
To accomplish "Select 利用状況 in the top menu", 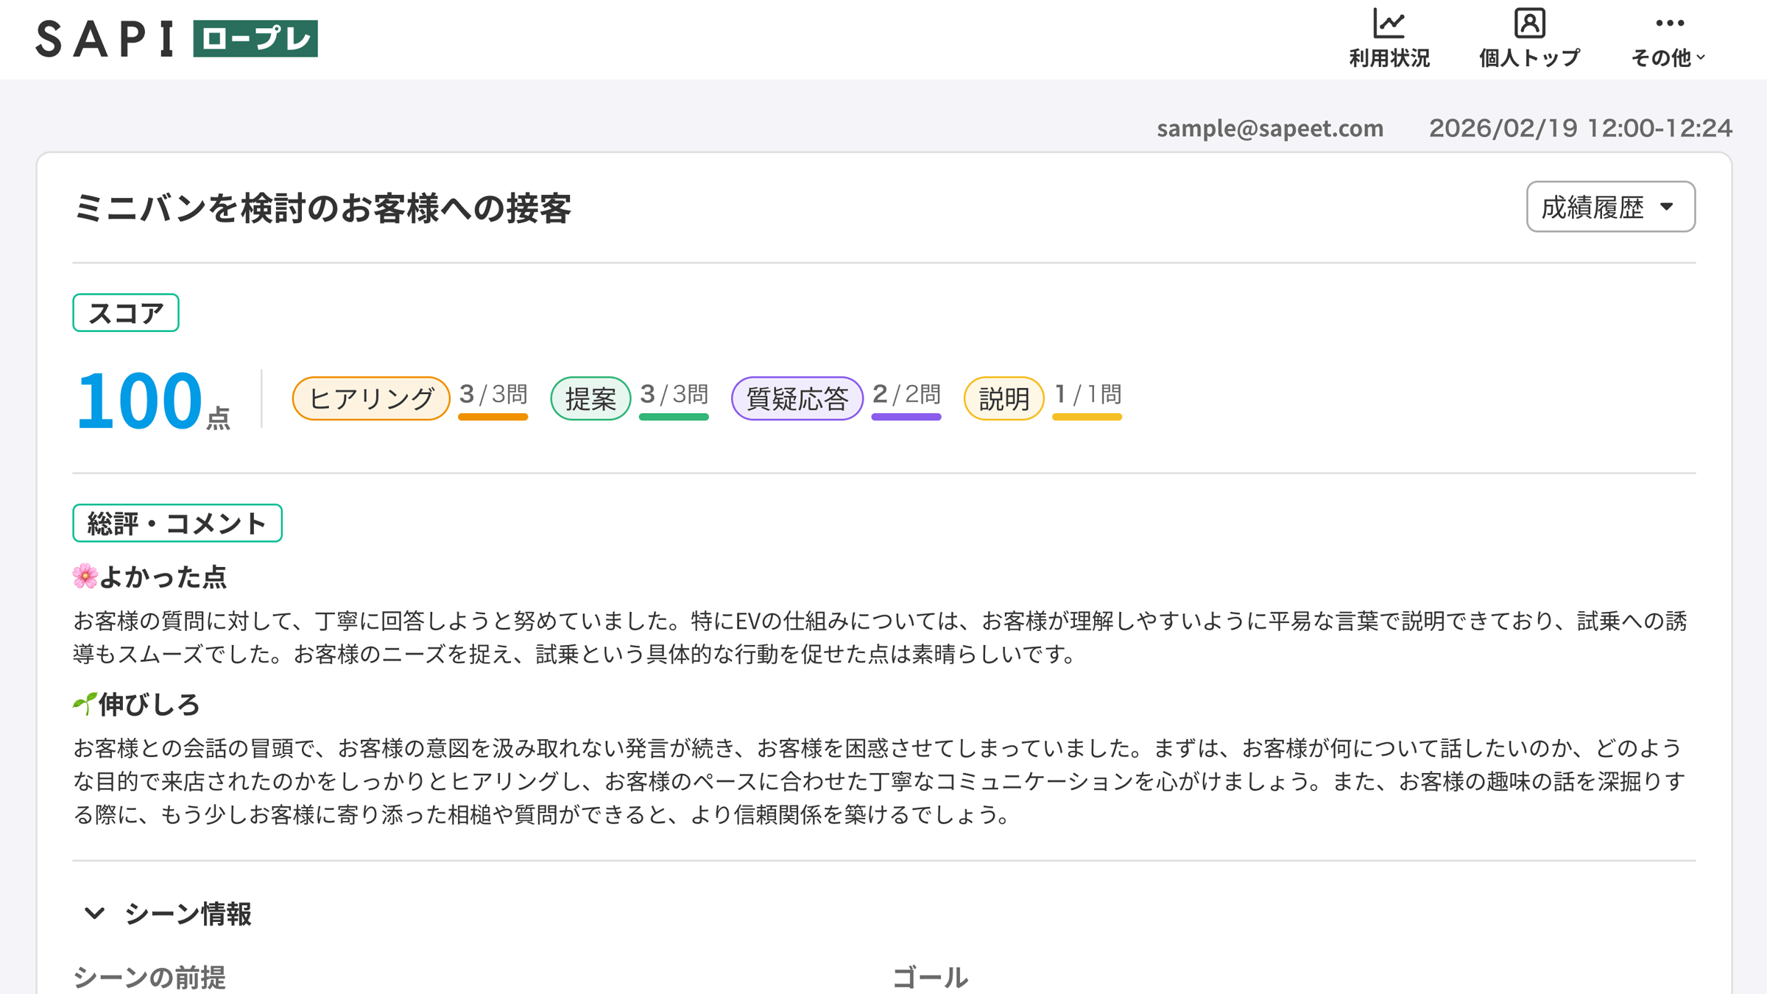I will 1390,57.
